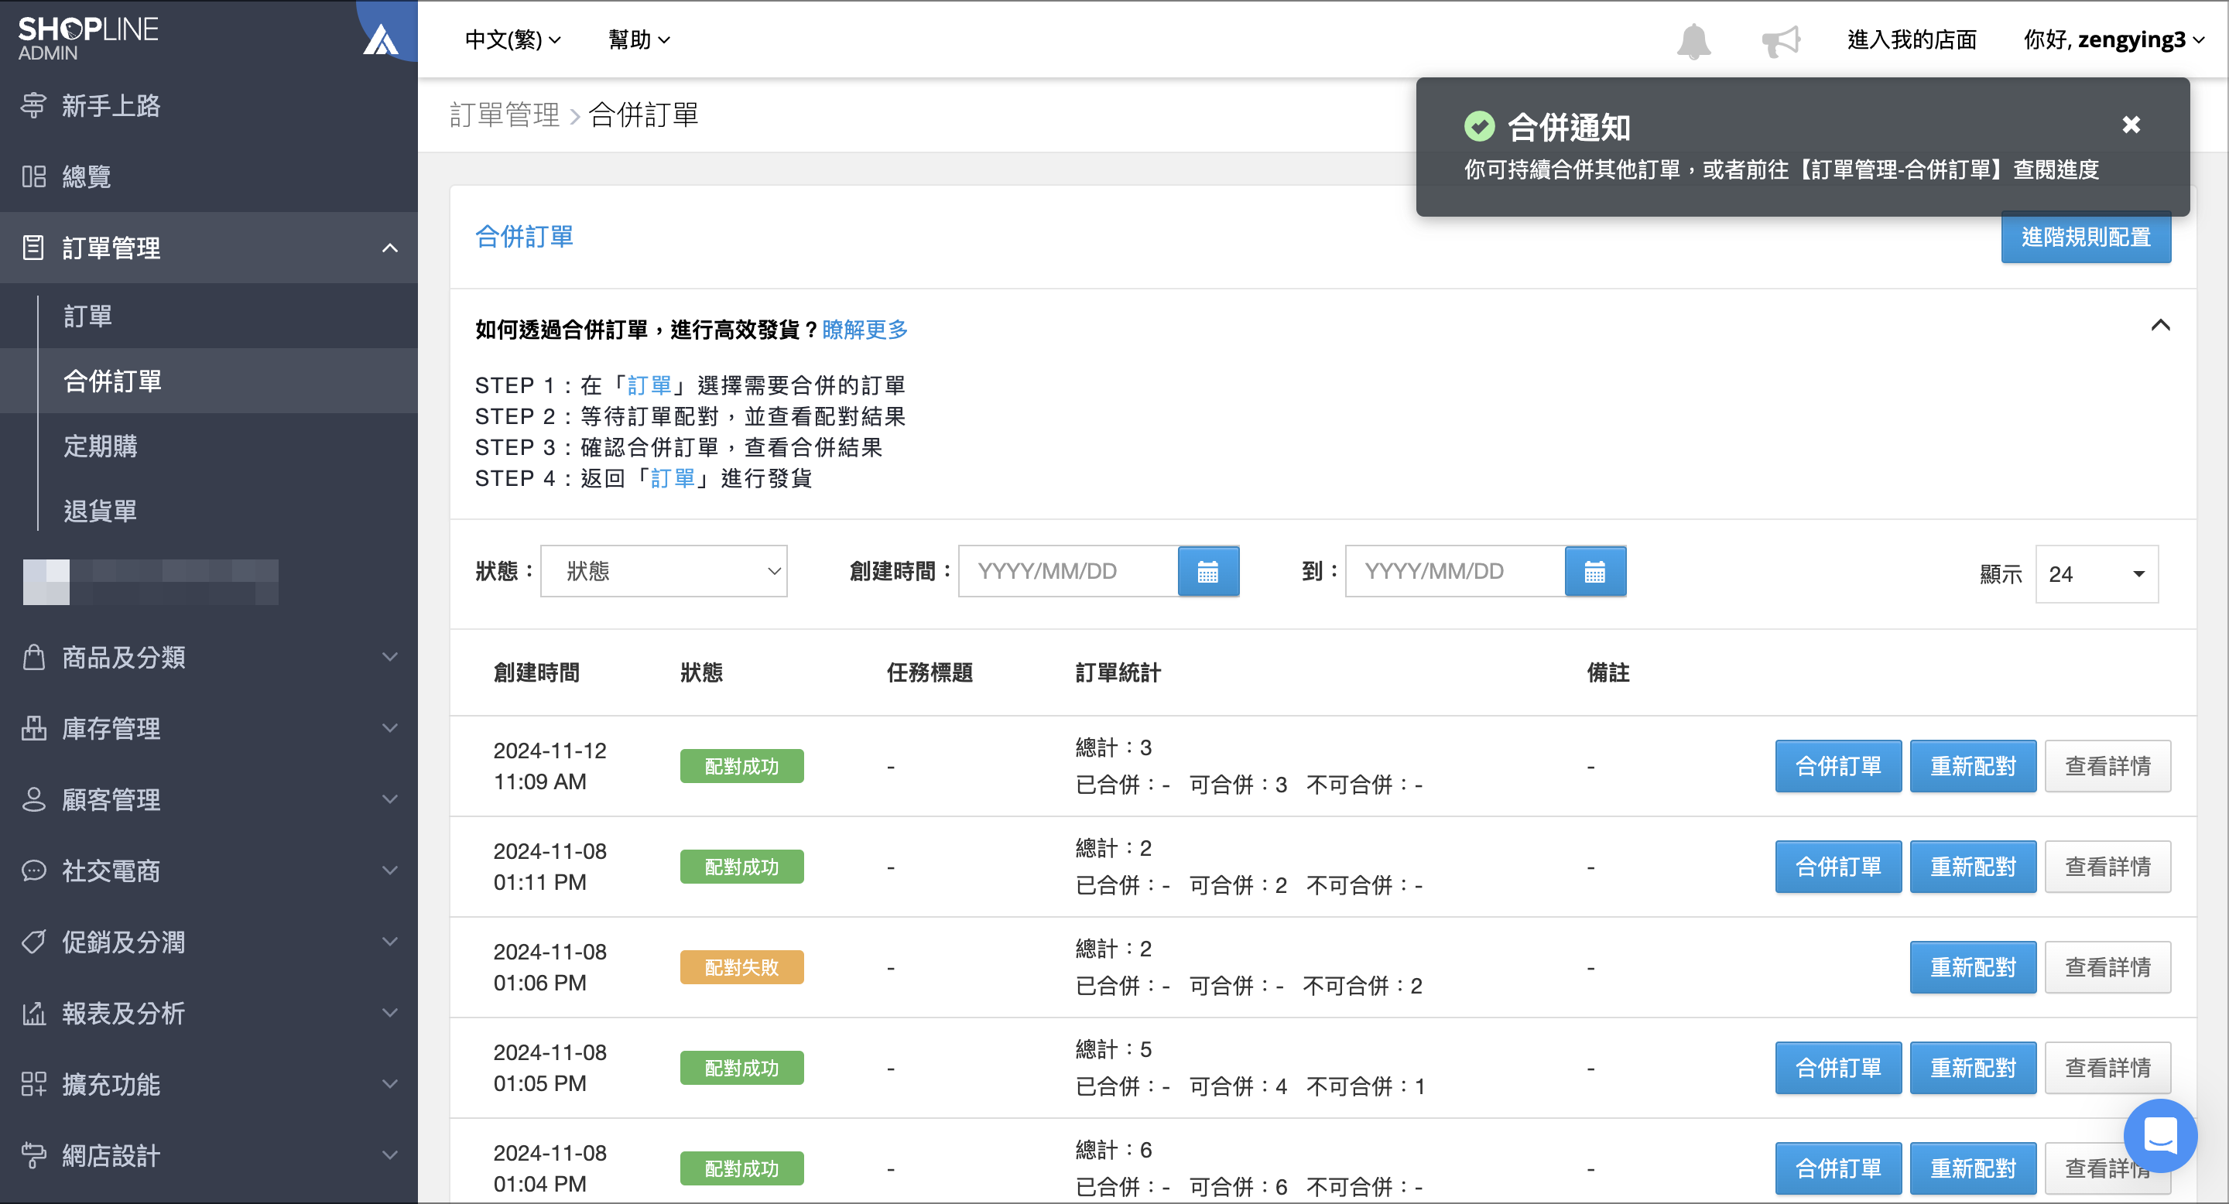Click the 訂單管理 document icon
2229x1204 pixels.
33,248
